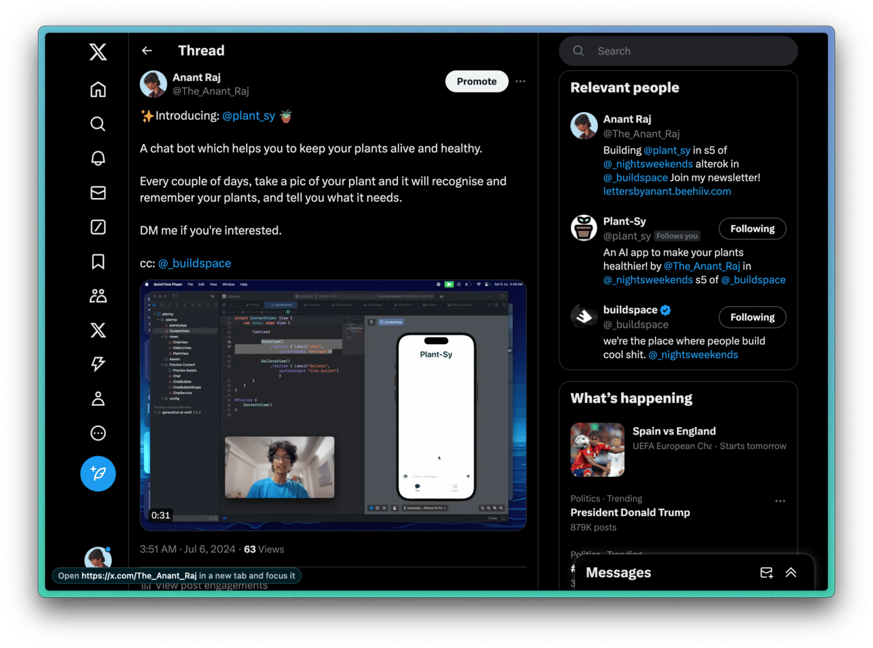Open the lightning bolt sidebar icon
Viewport: 873px width, 648px height.
[x=98, y=364]
